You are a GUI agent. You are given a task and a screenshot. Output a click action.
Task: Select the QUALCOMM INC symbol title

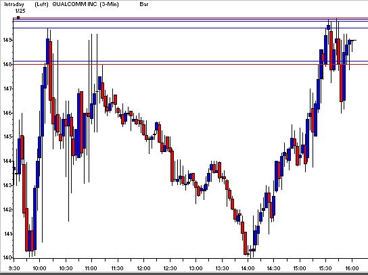[x=74, y=4]
